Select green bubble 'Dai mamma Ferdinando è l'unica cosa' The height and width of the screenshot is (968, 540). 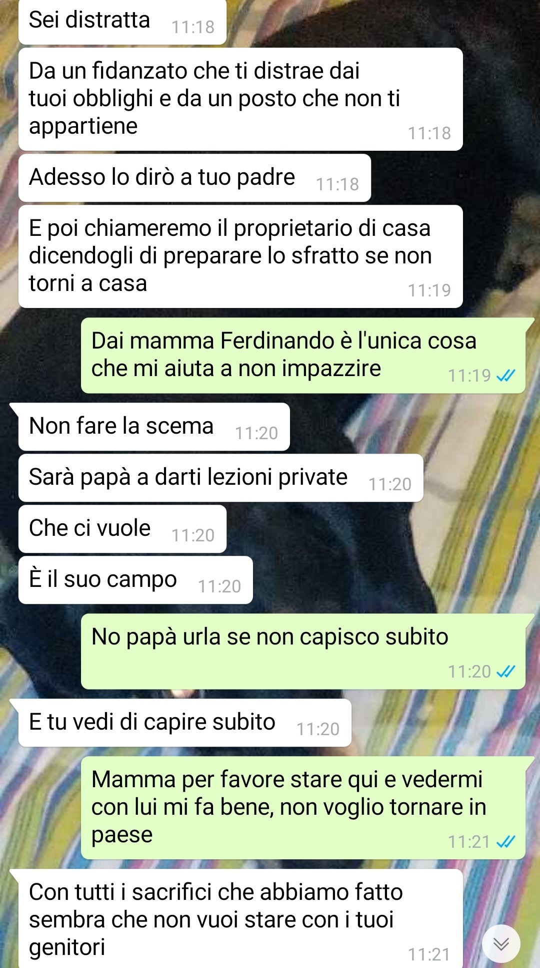pos(303,356)
